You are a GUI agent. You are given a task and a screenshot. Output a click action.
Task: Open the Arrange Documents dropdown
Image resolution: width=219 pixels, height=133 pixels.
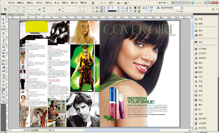click(127, 3)
